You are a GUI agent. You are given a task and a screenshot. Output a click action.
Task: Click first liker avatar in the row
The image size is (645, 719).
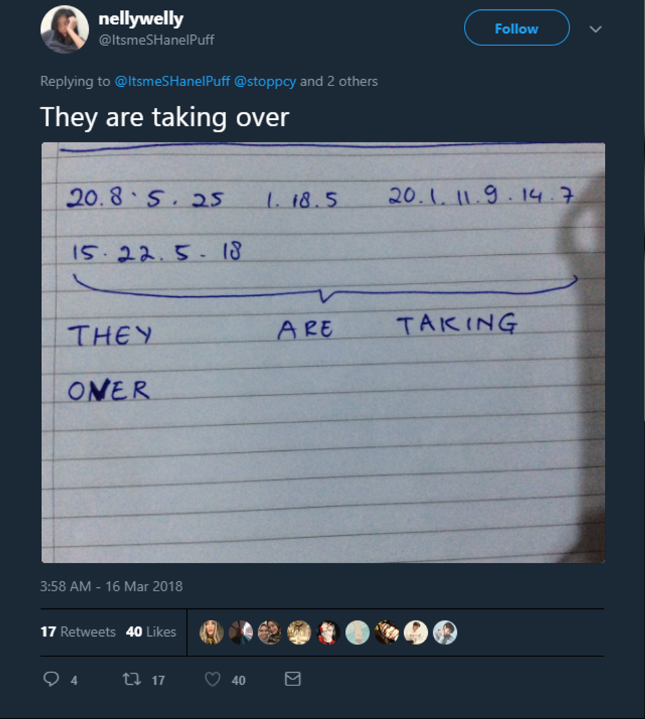(211, 632)
